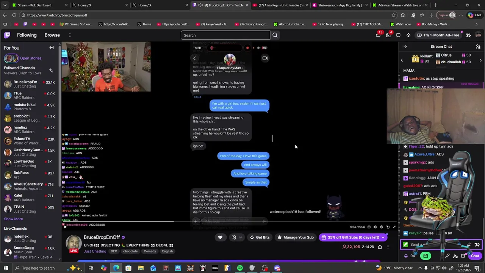Expand the hidden bookmarks overflow chevron

[477, 24]
